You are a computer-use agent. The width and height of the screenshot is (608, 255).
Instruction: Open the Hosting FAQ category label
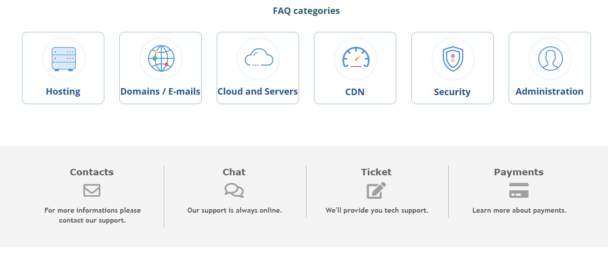pyautogui.click(x=63, y=92)
